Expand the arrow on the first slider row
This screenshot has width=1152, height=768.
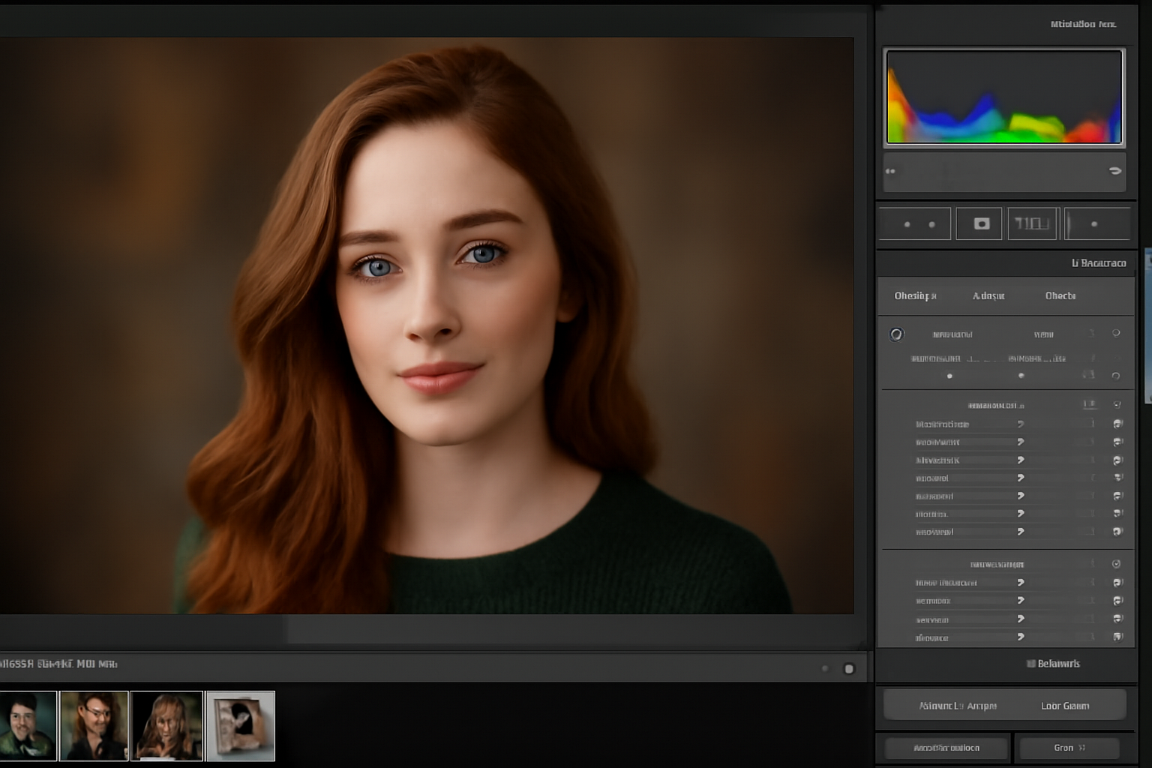[1021, 424]
